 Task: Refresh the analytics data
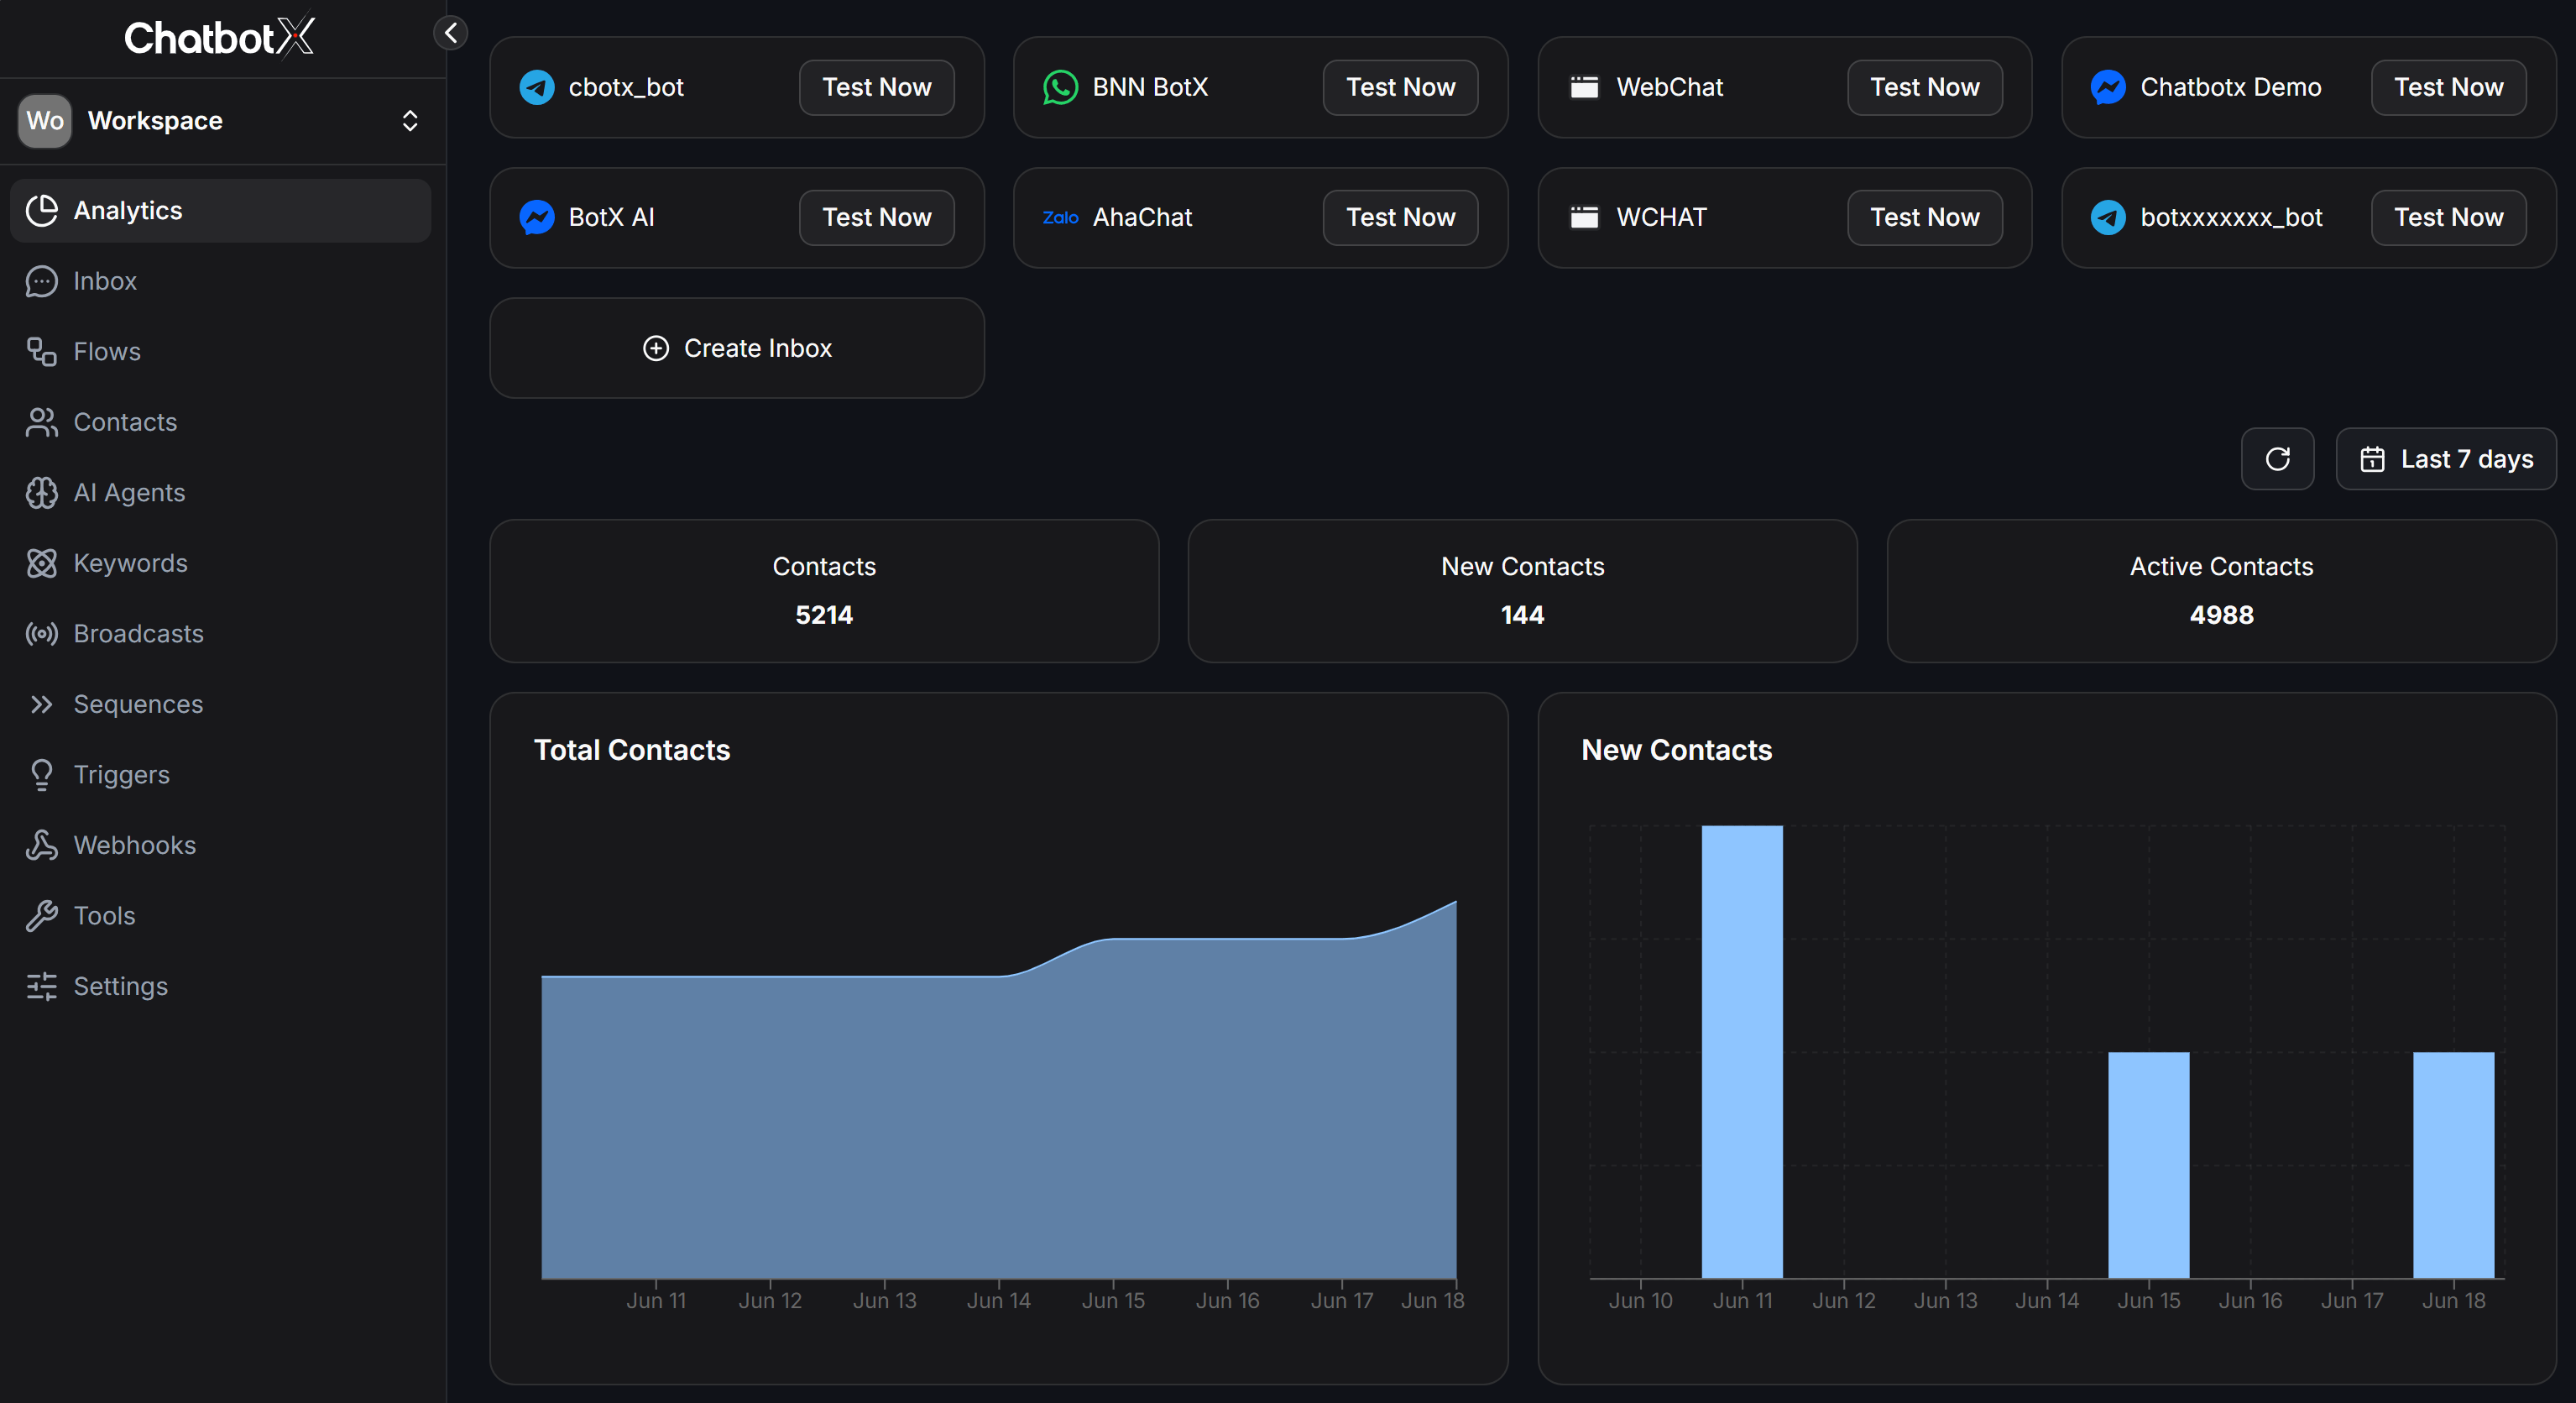tap(2277, 459)
